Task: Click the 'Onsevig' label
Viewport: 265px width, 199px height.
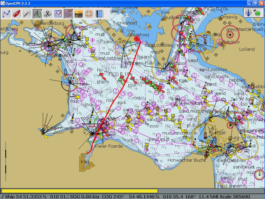Action: pos(229,17)
